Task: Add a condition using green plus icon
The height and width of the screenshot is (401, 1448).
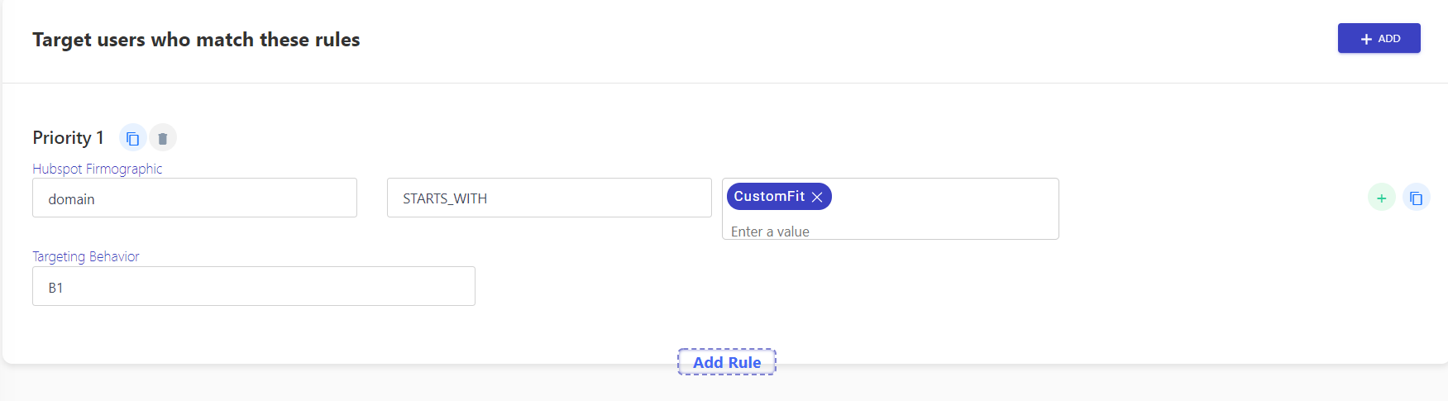Action: tap(1381, 198)
